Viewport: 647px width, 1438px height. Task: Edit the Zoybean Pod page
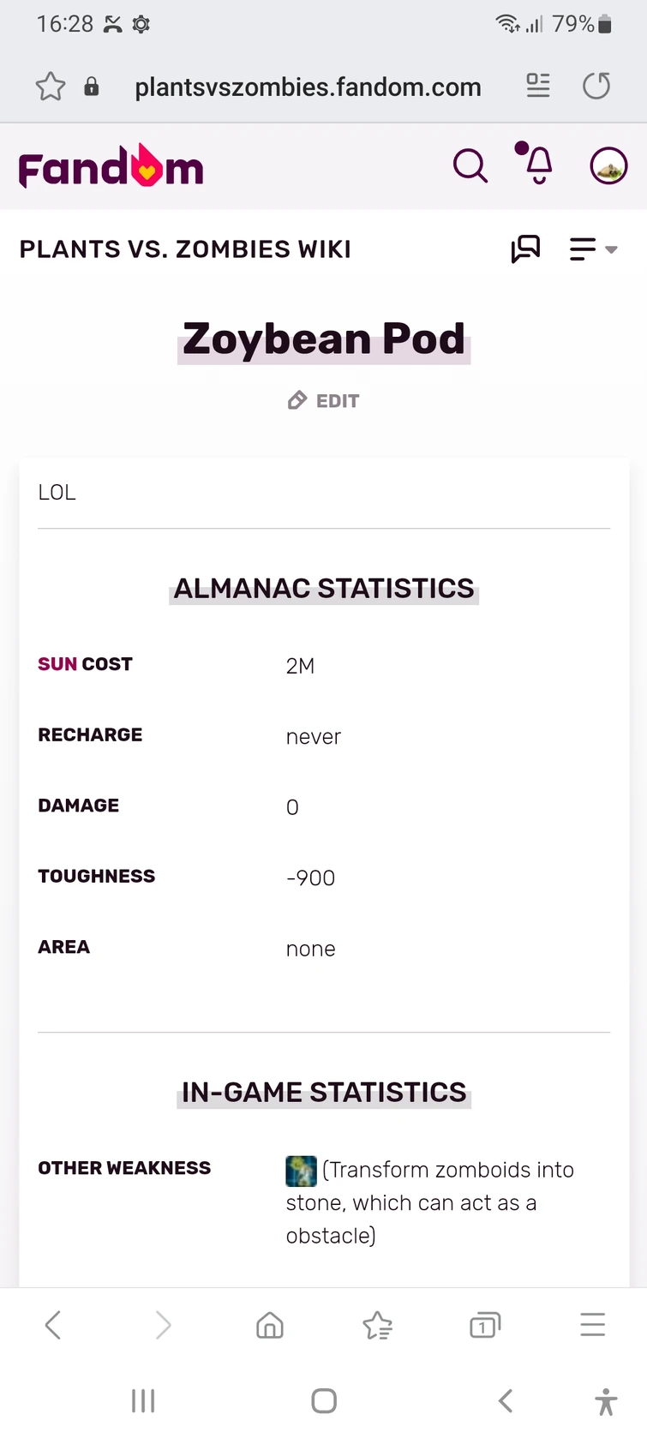pyautogui.click(x=324, y=401)
